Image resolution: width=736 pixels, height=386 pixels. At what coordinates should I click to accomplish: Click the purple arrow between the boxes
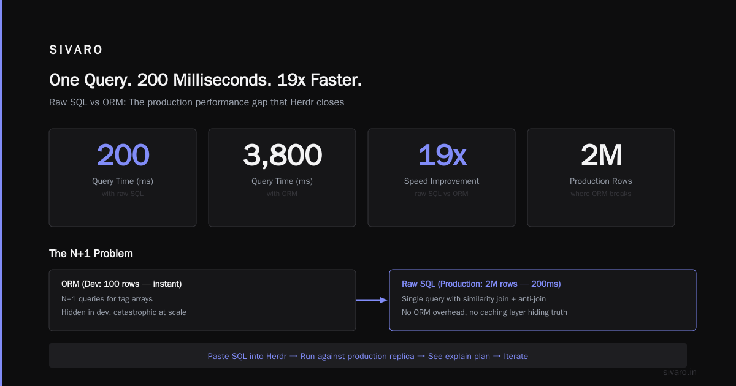tap(372, 300)
